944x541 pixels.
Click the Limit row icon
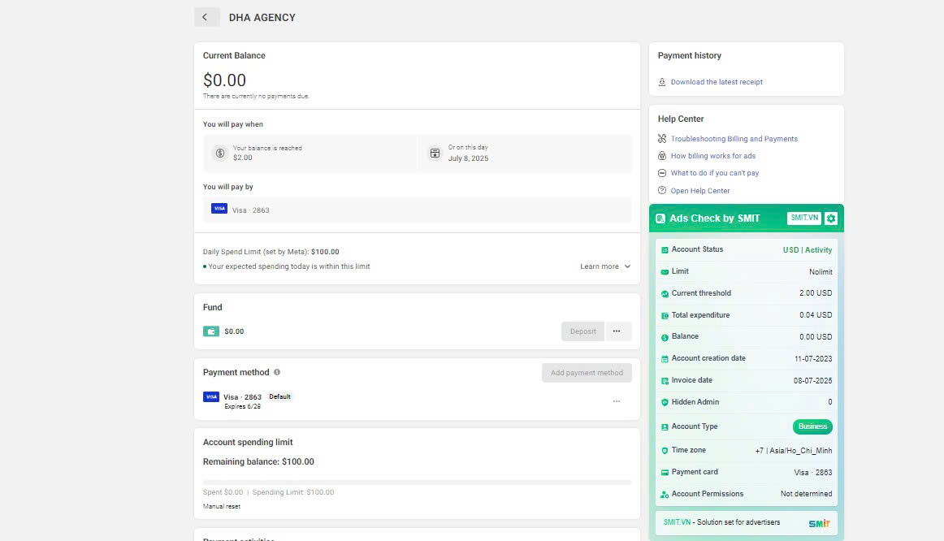[x=665, y=272]
